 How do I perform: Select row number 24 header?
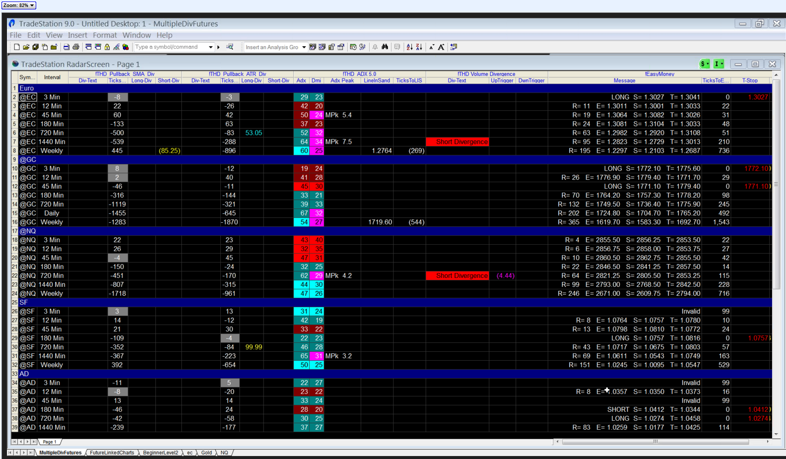point(14,294)
